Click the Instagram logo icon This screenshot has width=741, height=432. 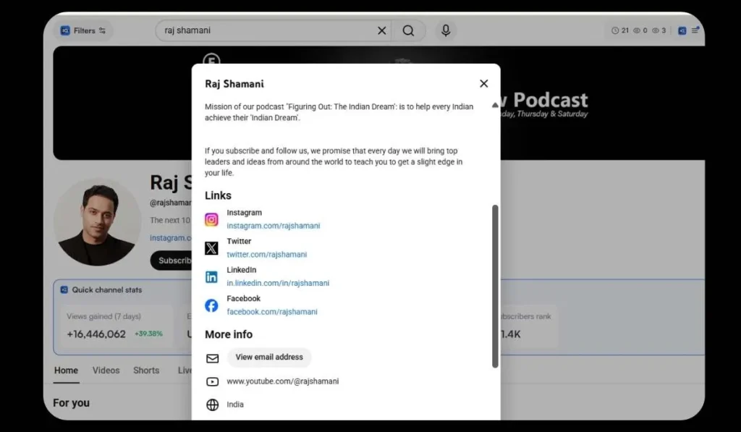pos(211,219)
